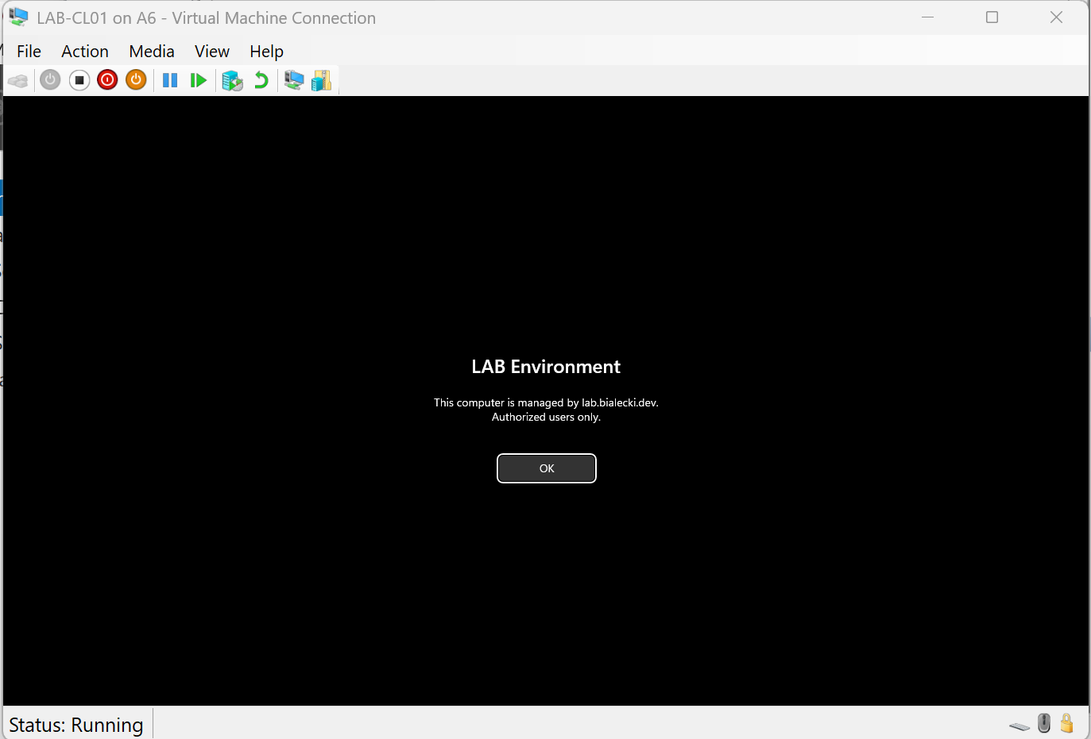Close the Virtual Machine Connection window
Image resolution: width=1091 pixels, height=739 pixels.
pyautogui.click(x=1056, y=17)
